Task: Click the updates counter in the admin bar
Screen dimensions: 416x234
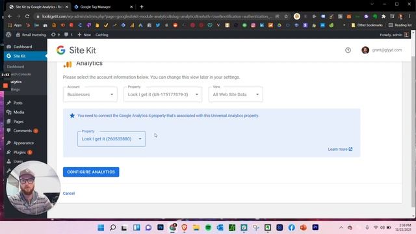Action: (x=55, y=34)
